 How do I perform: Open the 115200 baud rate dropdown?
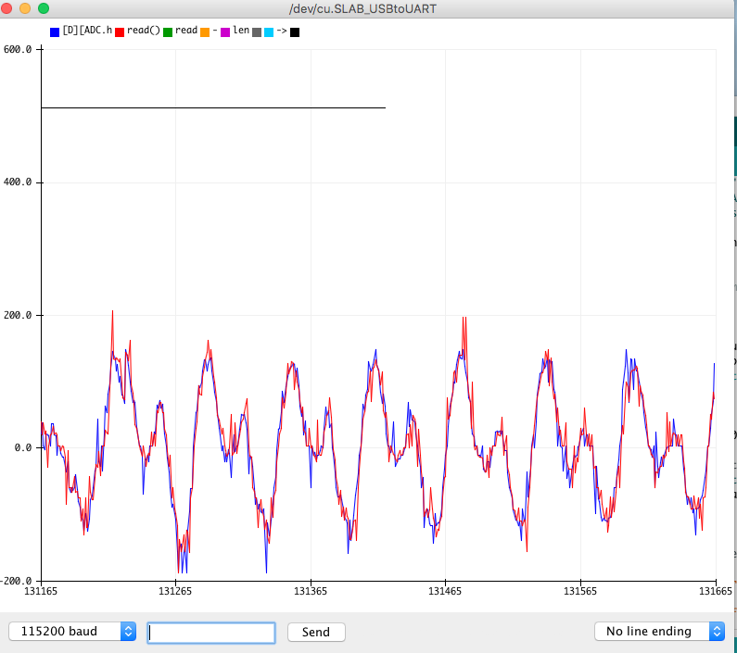click(72, 631)
